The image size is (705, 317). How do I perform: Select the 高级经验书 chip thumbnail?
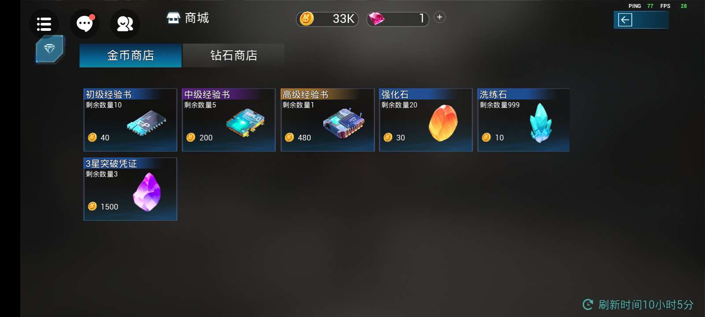tap(344, 122)
